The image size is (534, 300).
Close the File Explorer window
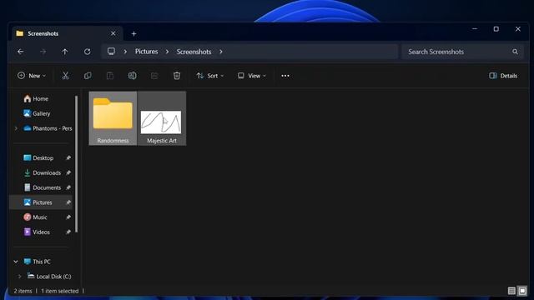pos(517,29)
